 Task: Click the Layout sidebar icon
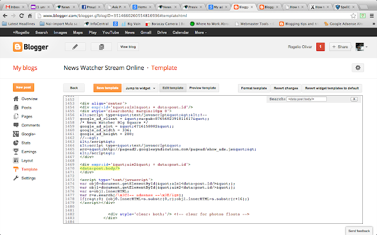16,160
